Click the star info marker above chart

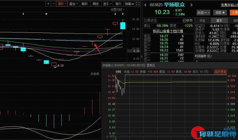(46, 14)
